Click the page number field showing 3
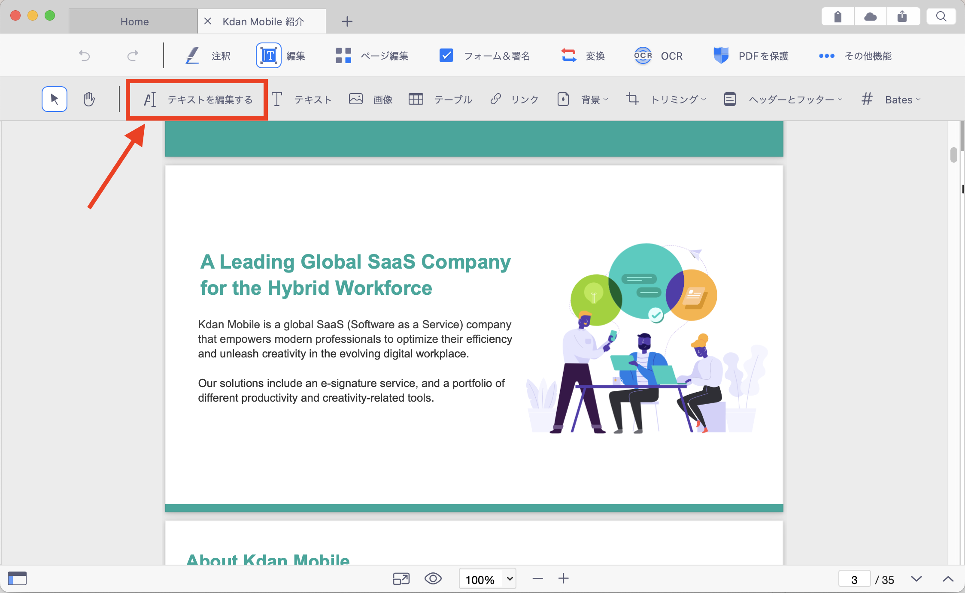Screen dimensions: 965x593 [x=854, y=580]
